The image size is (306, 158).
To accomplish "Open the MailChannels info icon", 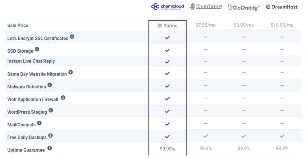I will [39, 123].
